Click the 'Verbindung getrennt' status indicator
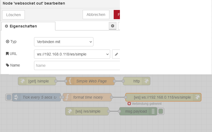212x132 pixels. coord(129,104)
